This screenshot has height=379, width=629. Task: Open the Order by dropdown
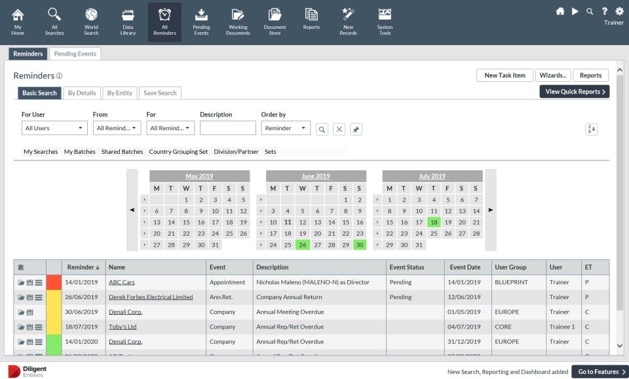tap(286, 128)
